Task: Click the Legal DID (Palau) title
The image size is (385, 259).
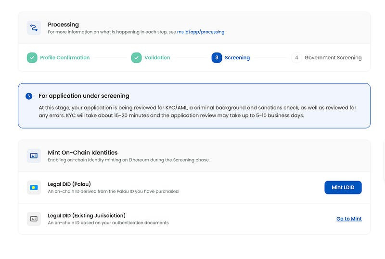Action: [x=69, y=184]
